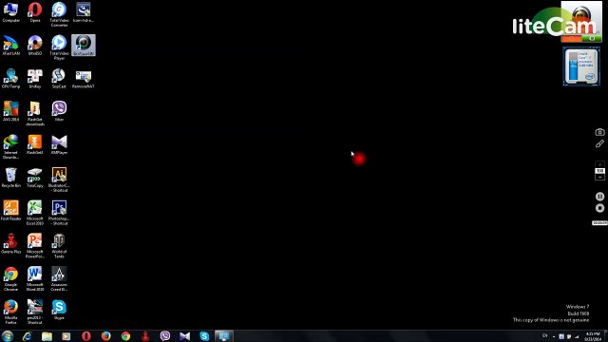Open Skype from the taskbar
The height and width of the screenshot is (342, 608).
point(204,336)
